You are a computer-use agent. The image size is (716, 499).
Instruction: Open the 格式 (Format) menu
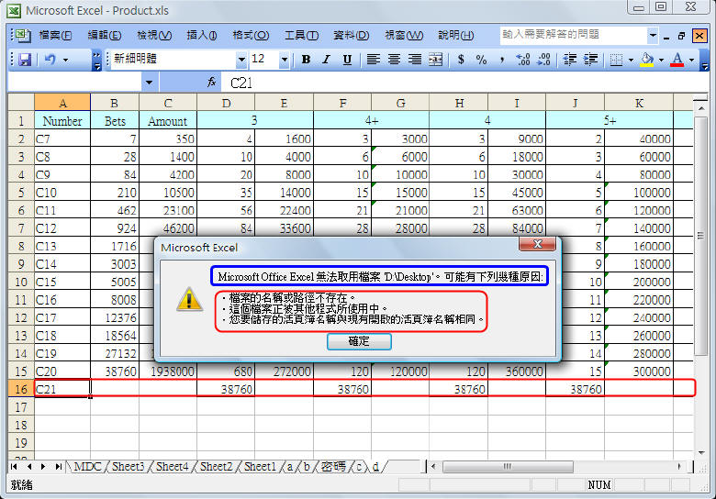pos(250,35)
